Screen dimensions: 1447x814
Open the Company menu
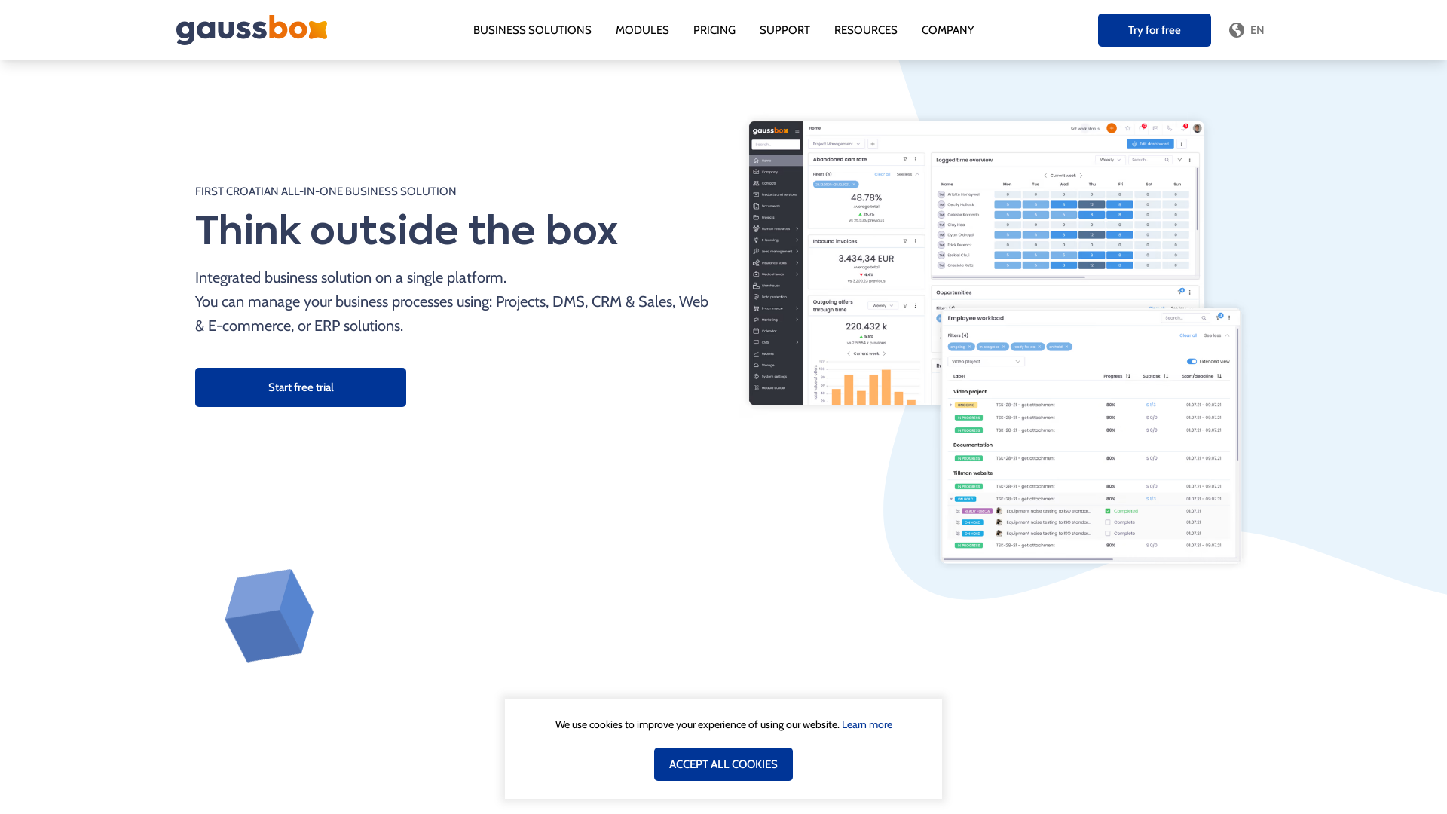point(947,30)
